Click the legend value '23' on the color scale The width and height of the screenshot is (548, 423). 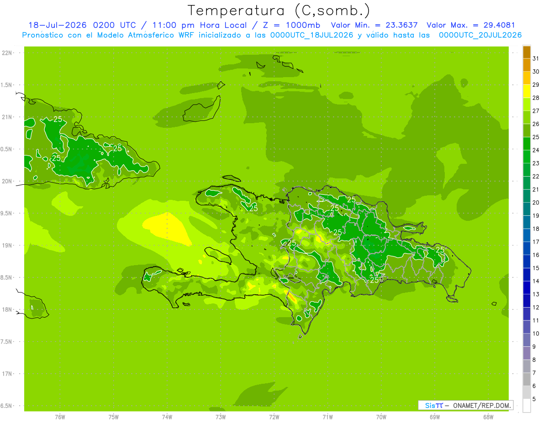536,163
